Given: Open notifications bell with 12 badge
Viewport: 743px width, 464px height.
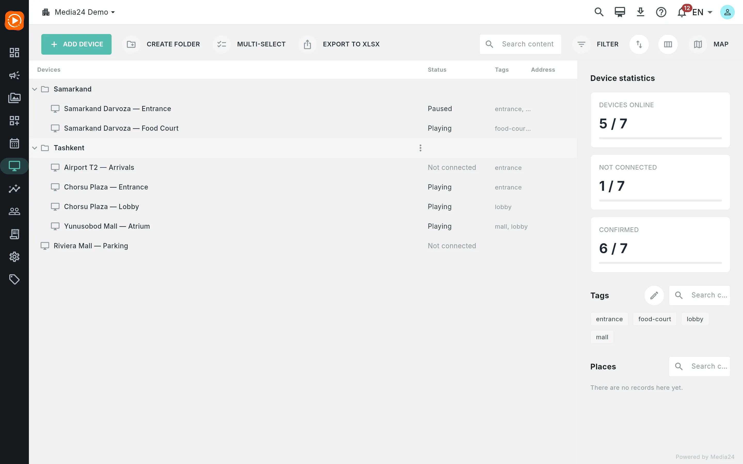Looking at the screenshot, I should (682, 12).
